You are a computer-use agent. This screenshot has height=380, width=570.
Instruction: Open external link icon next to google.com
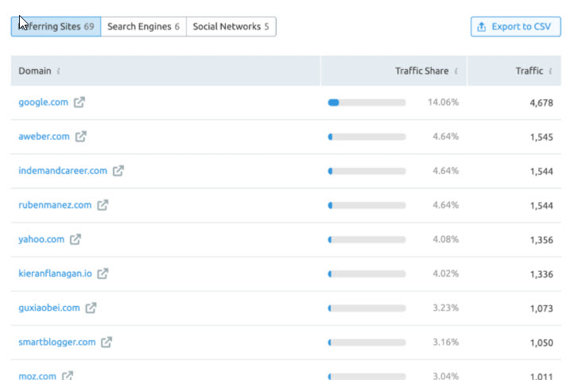tap(79, 103)
